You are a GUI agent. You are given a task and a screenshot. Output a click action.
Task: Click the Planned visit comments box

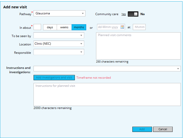click(138, 46)
